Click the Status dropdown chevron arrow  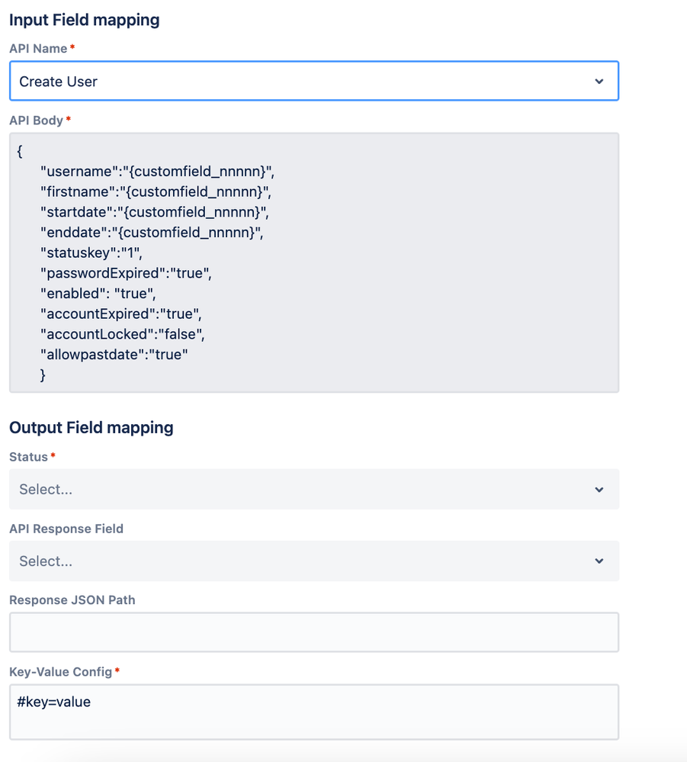click(599, 490)
